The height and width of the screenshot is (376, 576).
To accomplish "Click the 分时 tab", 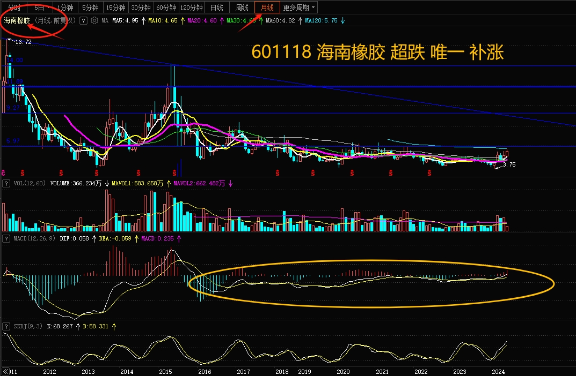I will point(14,7).
